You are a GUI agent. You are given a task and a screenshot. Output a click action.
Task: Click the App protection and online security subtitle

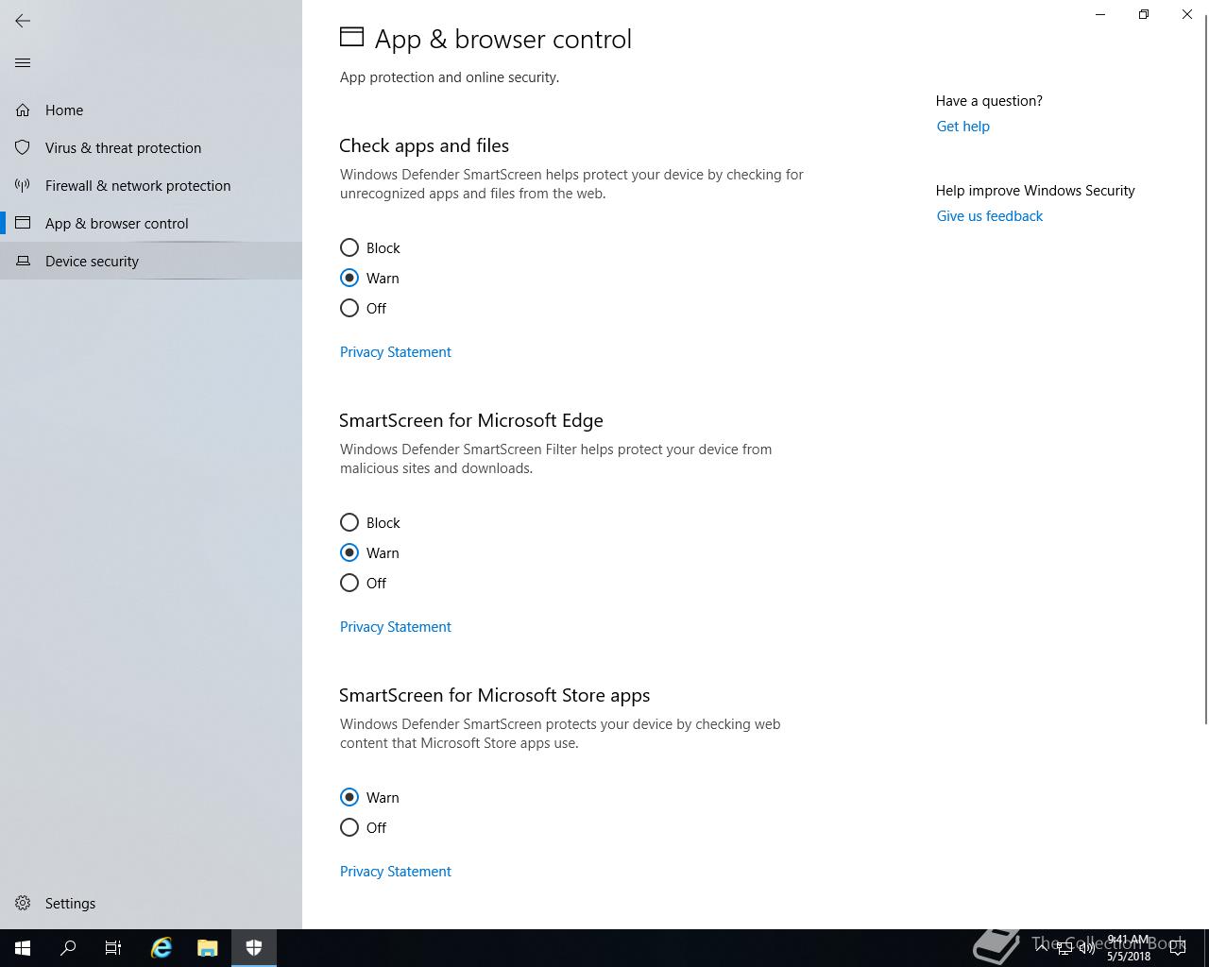tap(450, 77)
